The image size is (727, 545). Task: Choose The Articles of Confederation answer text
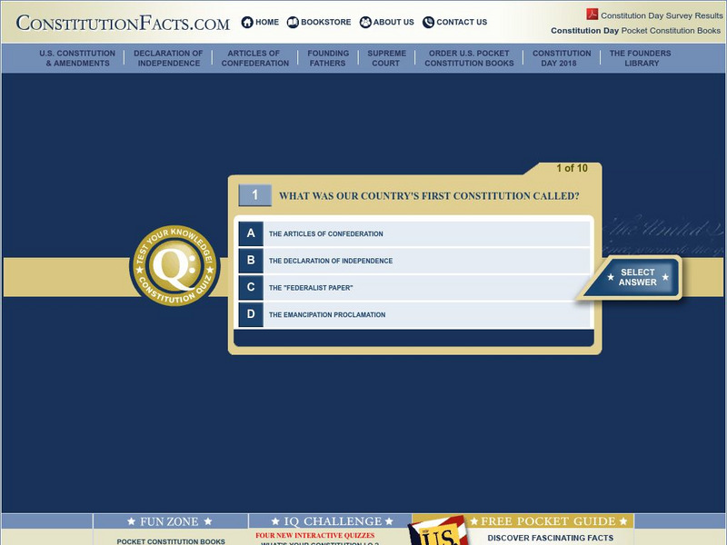(326, 234)
